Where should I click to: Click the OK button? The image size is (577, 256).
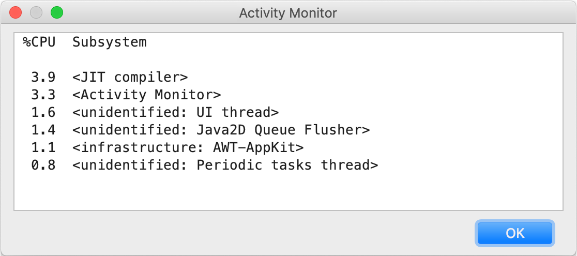515,233
